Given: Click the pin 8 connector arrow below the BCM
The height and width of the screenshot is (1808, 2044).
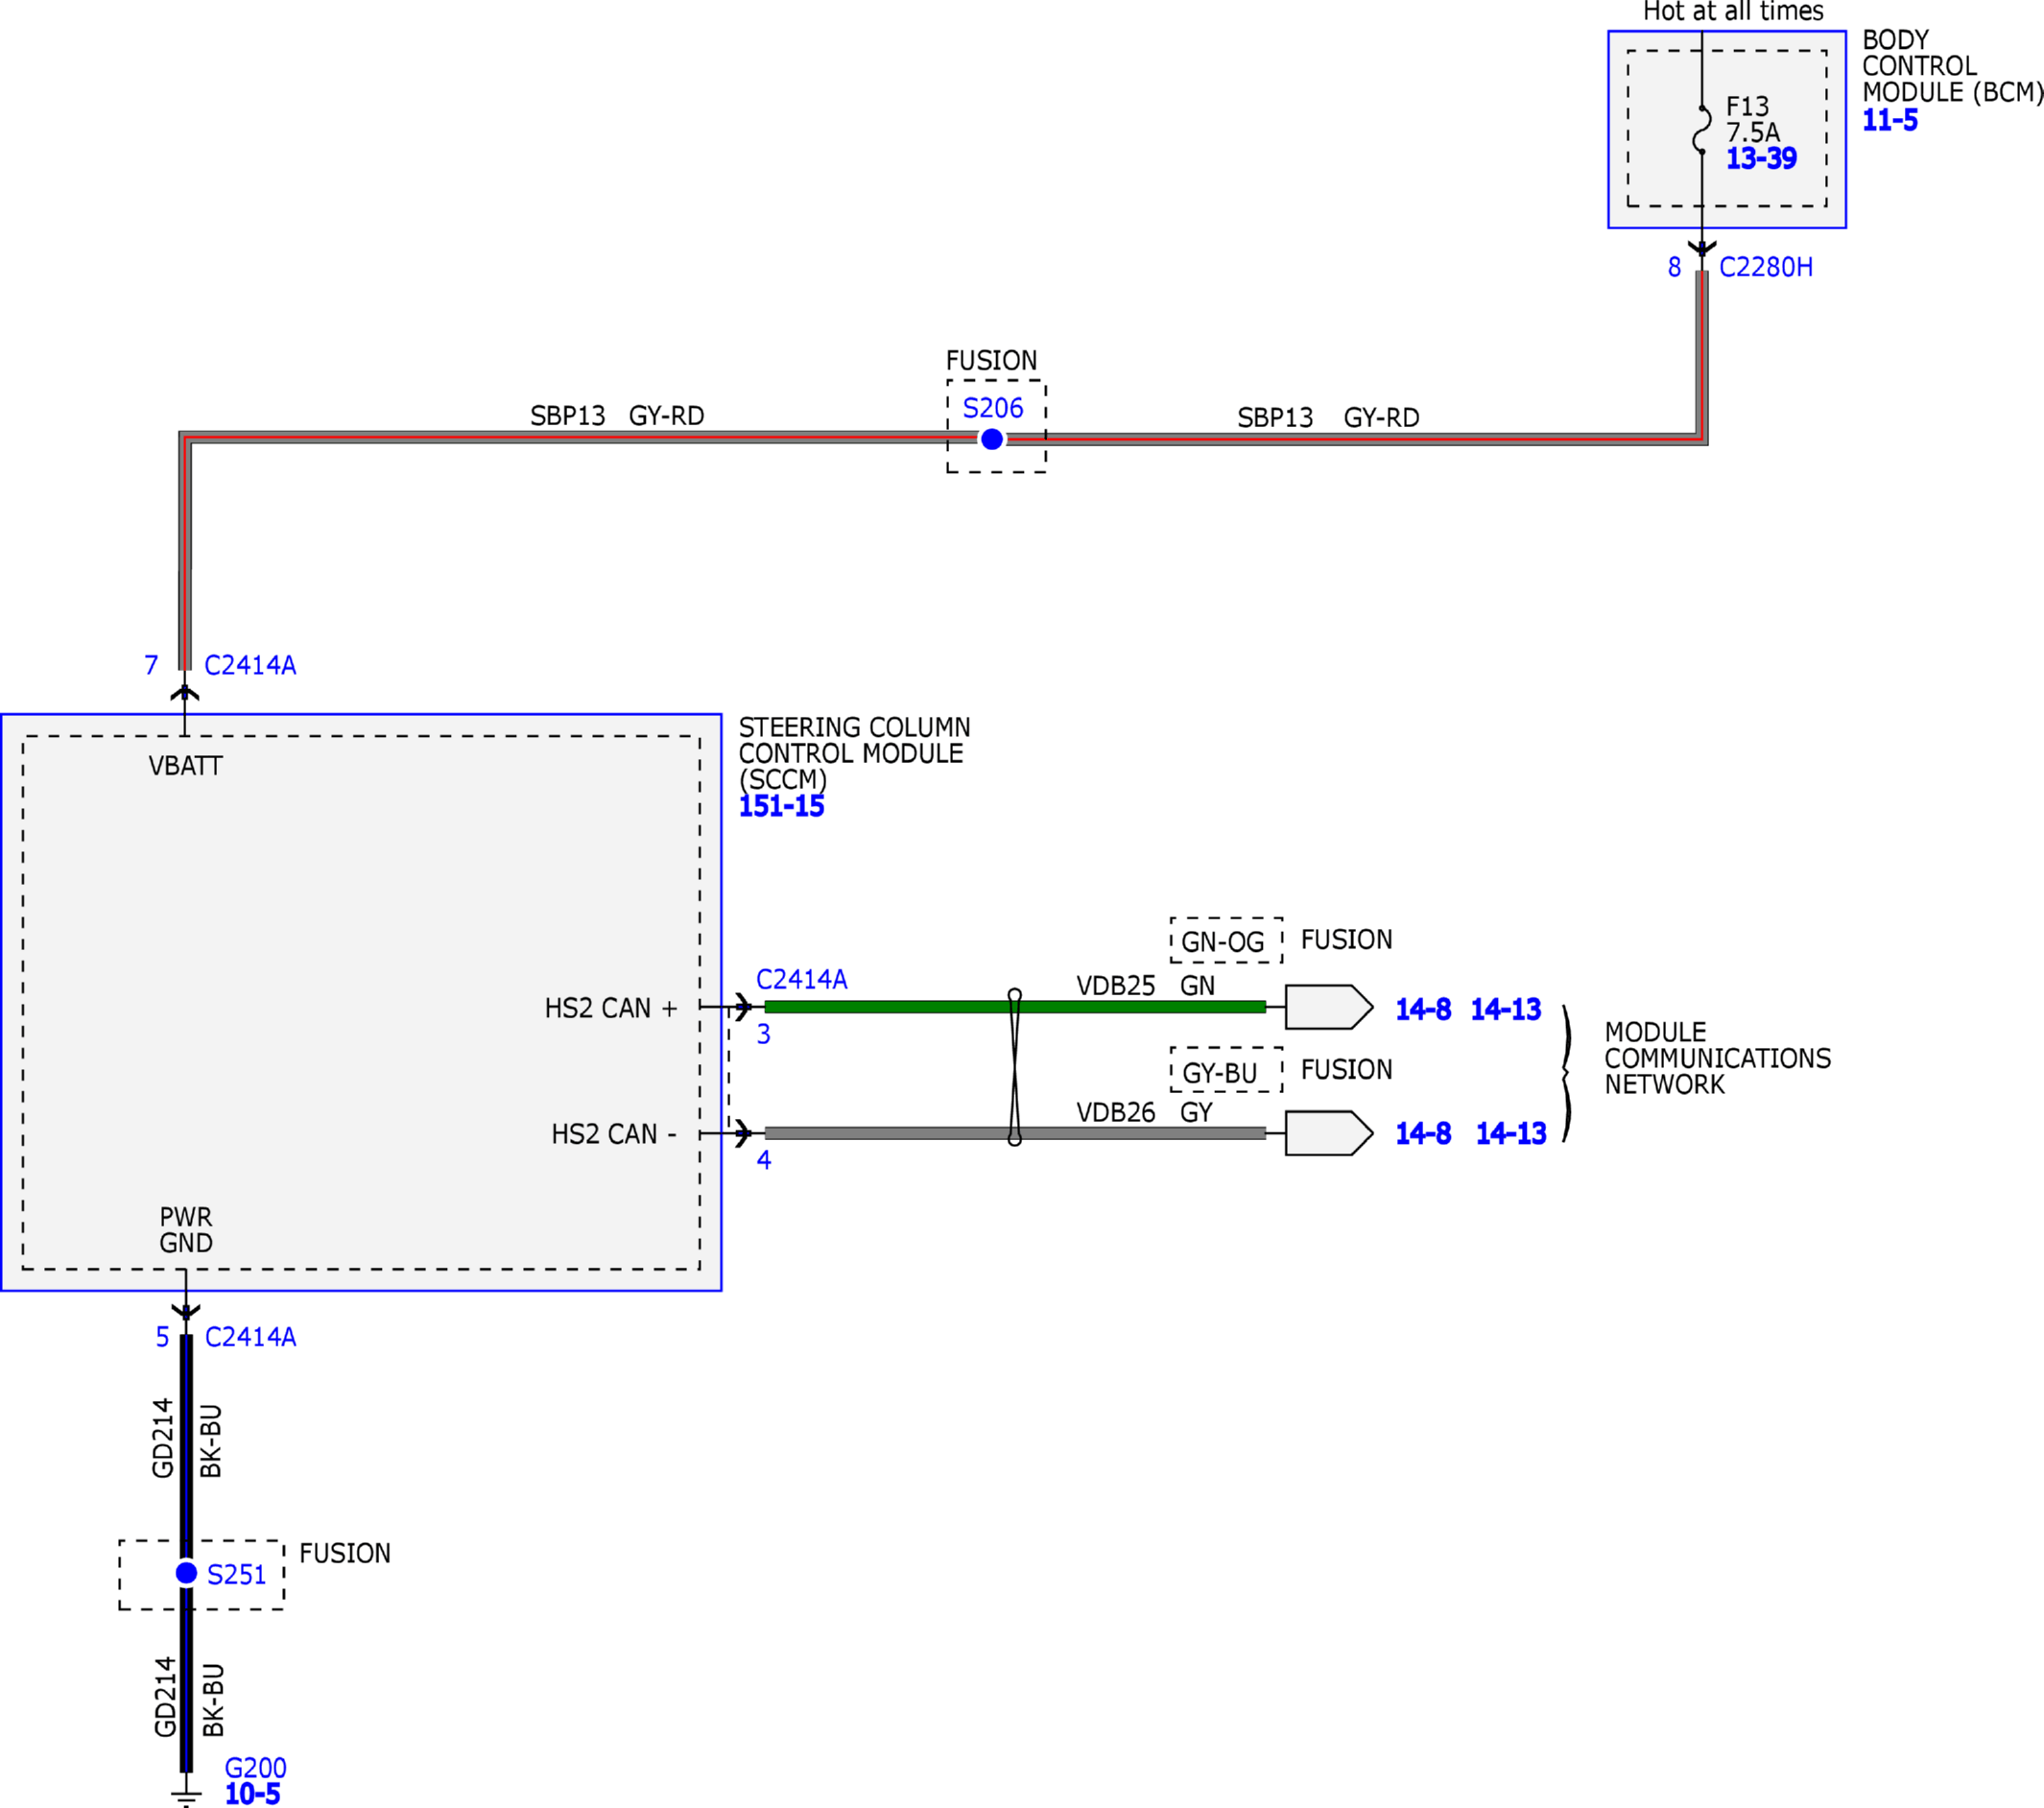Looking at the screenshot, I should pos(1702,247).
